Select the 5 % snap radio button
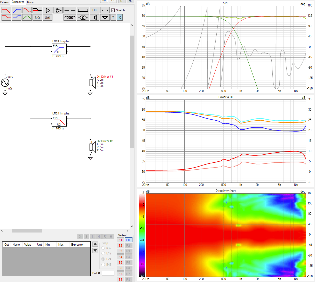 point(103,248)
